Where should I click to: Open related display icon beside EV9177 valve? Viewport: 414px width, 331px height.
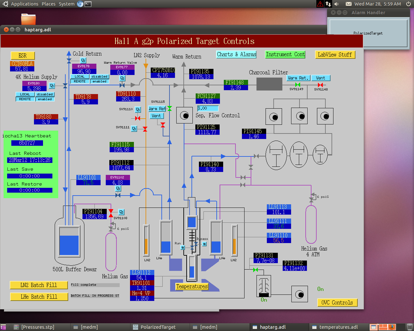pyautogui.click(x=122, y=78)
